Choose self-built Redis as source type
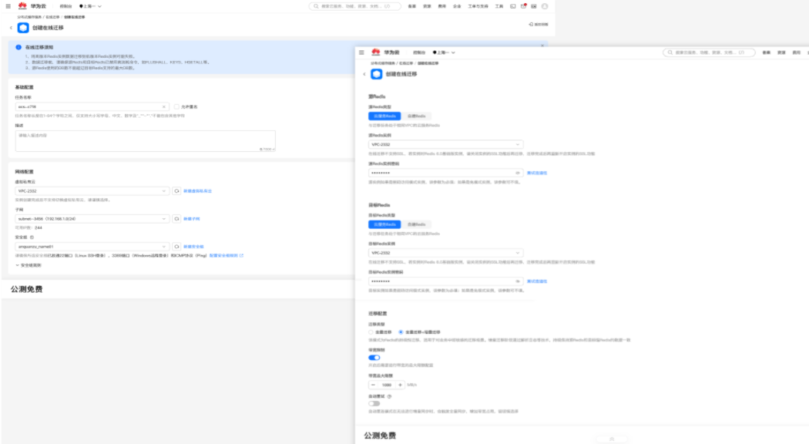The image size is (809, 444). pos(416,116)
